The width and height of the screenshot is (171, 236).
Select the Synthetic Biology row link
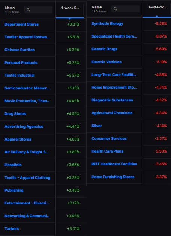point(107,24)
